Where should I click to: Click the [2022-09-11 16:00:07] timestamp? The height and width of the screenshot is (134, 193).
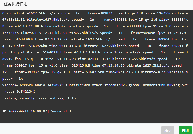click(x=28, y=111)
